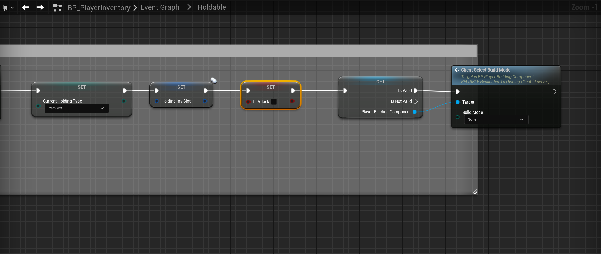Click the Is Not Valid execution pin

[416, 101]
